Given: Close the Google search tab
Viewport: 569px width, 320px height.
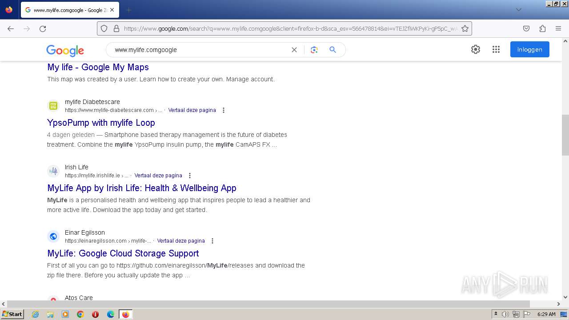Looking at the screenshot, I should point(112,10).
